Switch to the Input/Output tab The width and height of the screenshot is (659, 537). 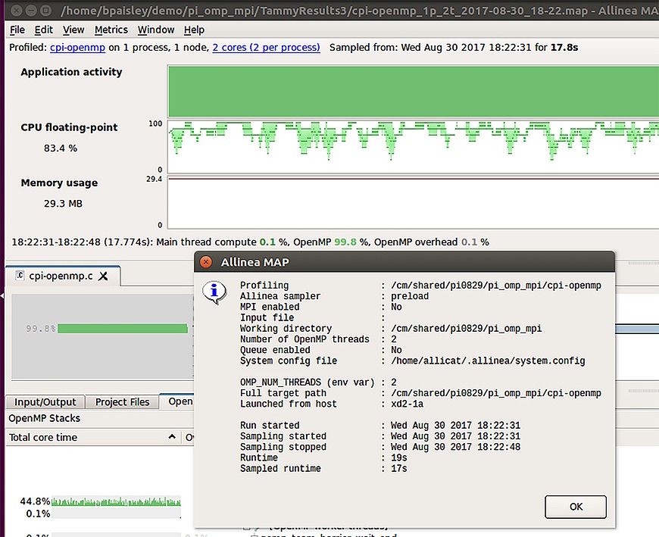pyautogui.click(x=45, y=402)
